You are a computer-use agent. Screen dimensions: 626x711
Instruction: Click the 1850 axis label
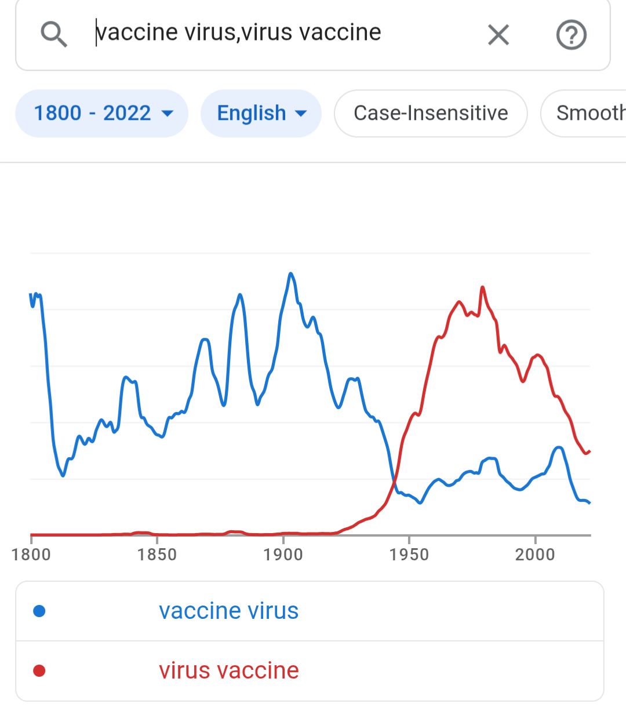pos(157,555)
